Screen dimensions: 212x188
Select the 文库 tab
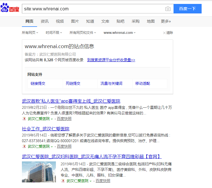pos(105,22)
